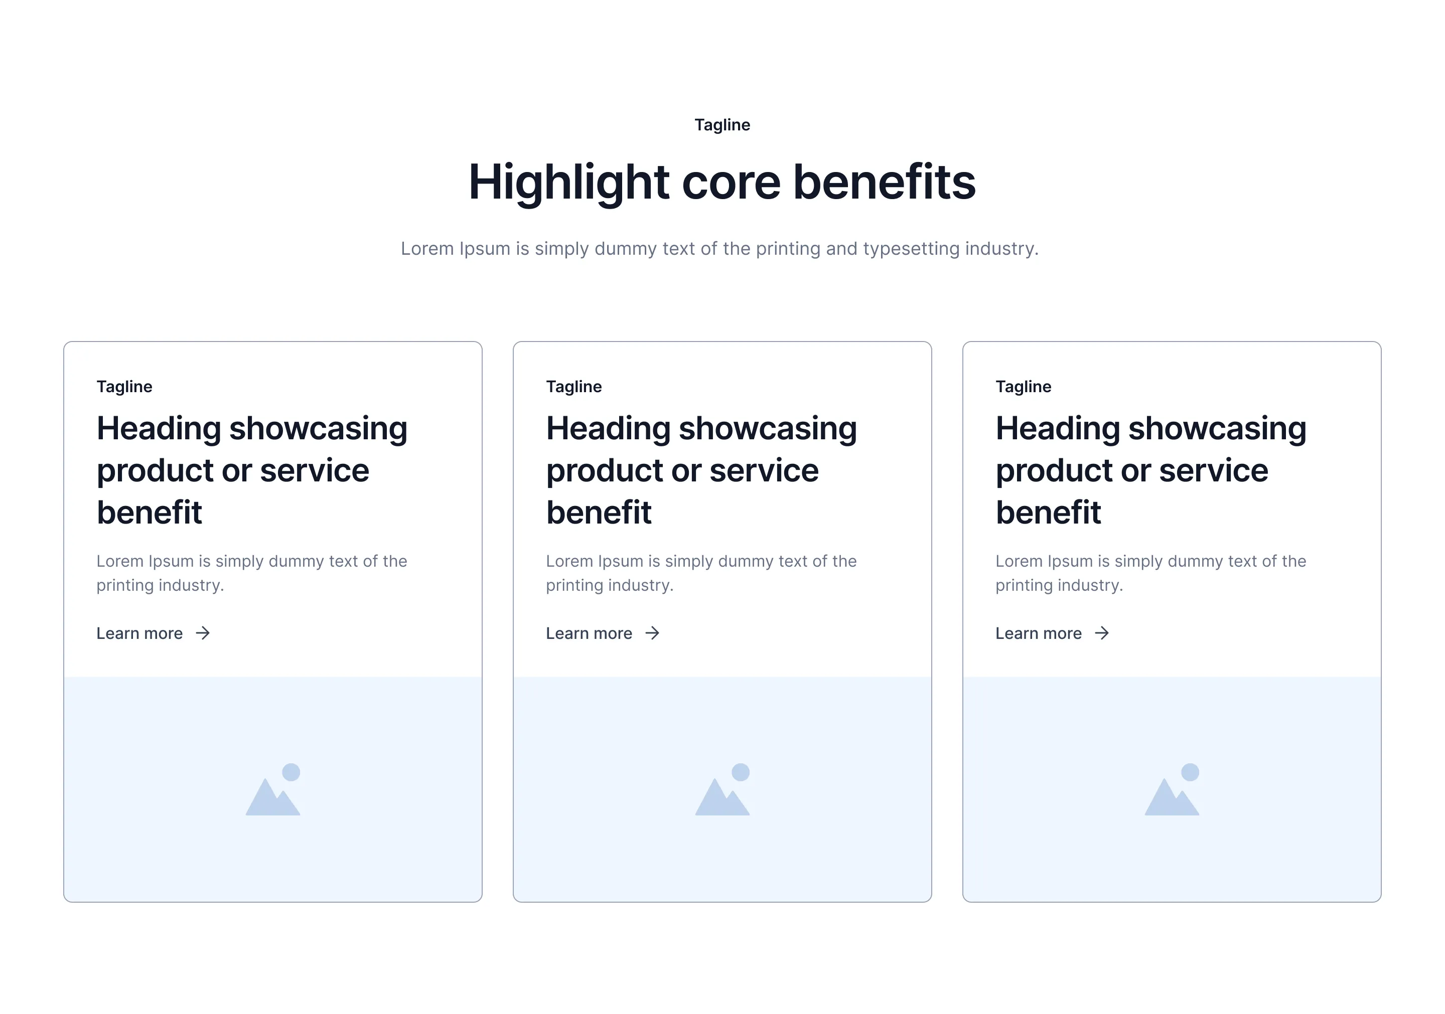The height and width of the screenshot is (1014, 1445).
Task: Click the middle card's benefit heading
Action: [701, 470]
